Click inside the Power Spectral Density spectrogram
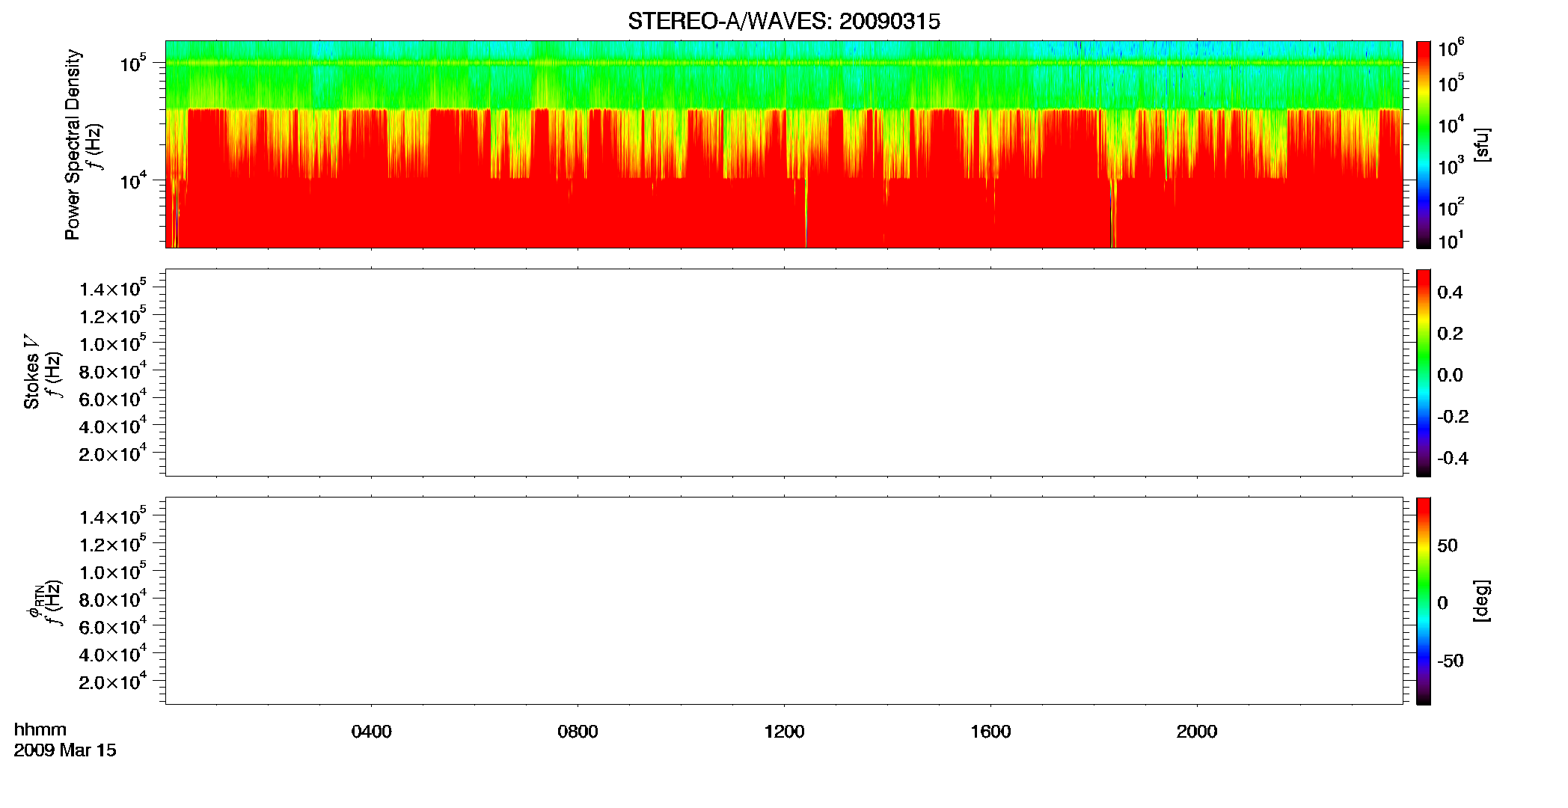The image size is (1568, 808). (784, 144)
